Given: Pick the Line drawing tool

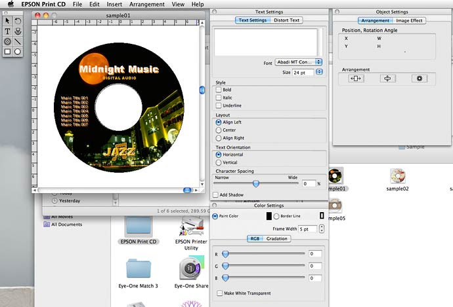Looking at the screenshot, I should (18, 41).
